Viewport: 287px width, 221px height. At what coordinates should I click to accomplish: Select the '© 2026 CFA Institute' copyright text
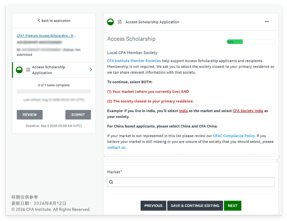pyautogui.click(x=51, y=209)
